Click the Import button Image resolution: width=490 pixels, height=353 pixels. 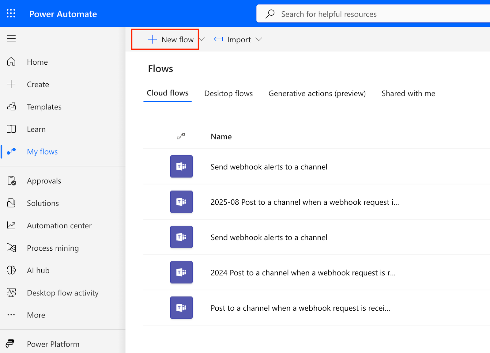(233, 40)
